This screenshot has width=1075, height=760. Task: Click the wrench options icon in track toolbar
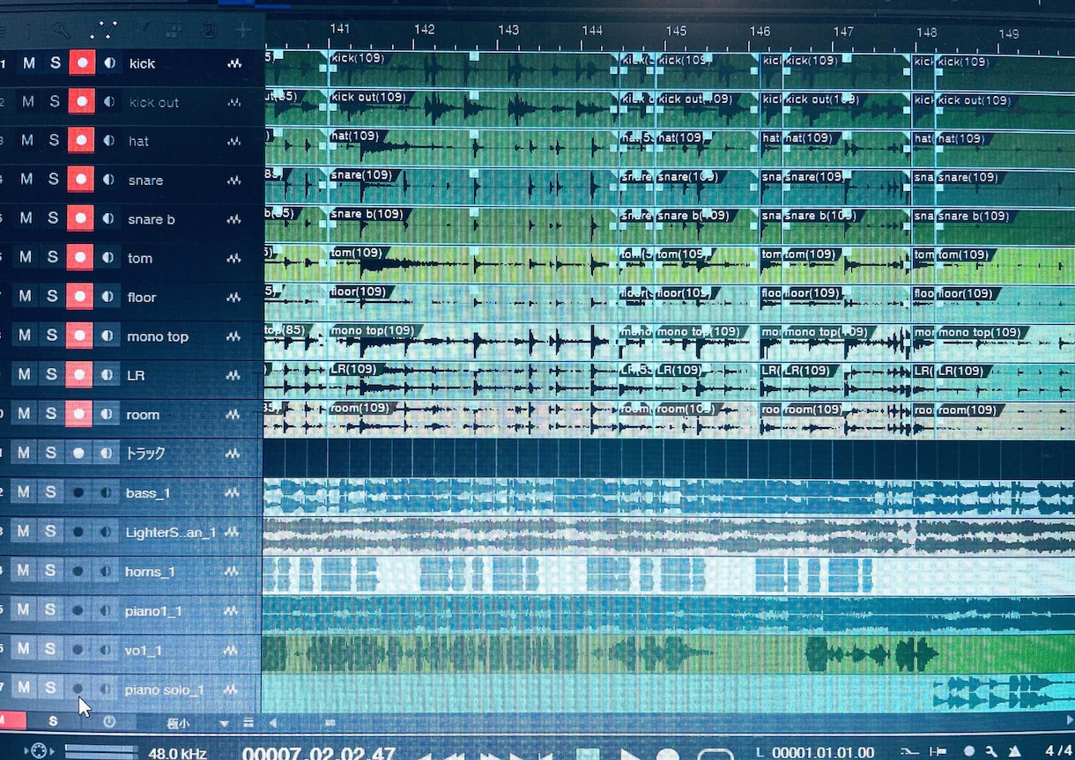[x=62, y=31]
